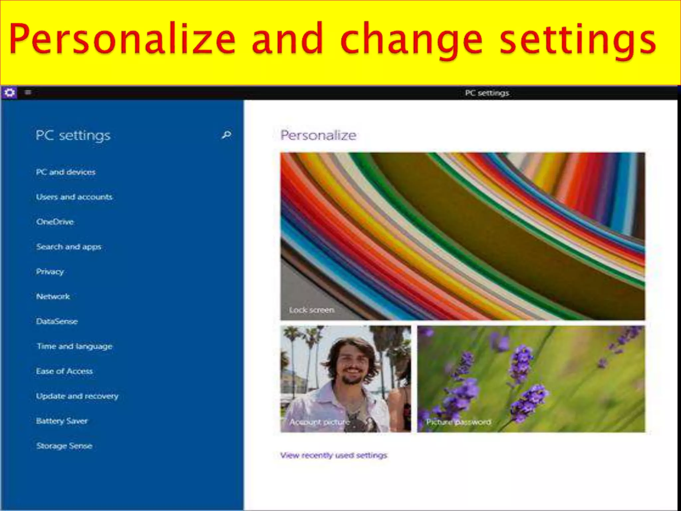Open PC and devices settings

[66, 172]
